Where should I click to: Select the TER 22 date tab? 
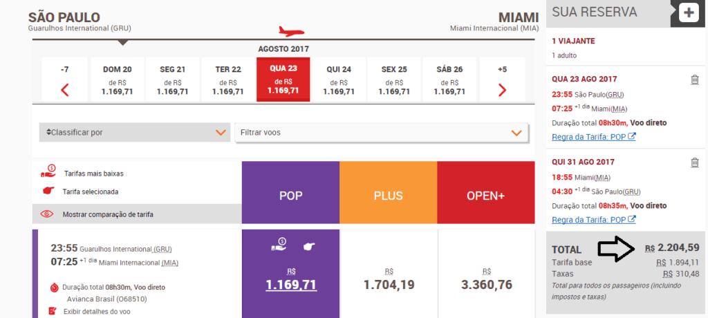pos(228,79)
